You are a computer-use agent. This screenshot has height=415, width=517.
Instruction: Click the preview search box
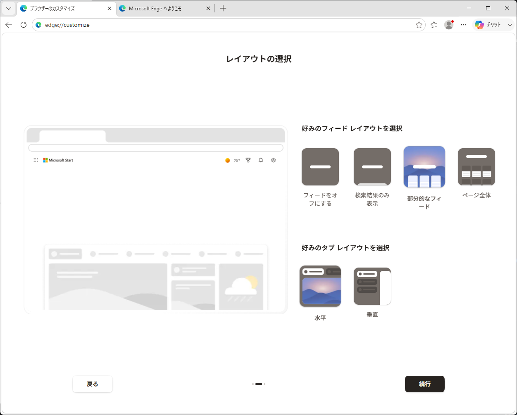[156, 148]
